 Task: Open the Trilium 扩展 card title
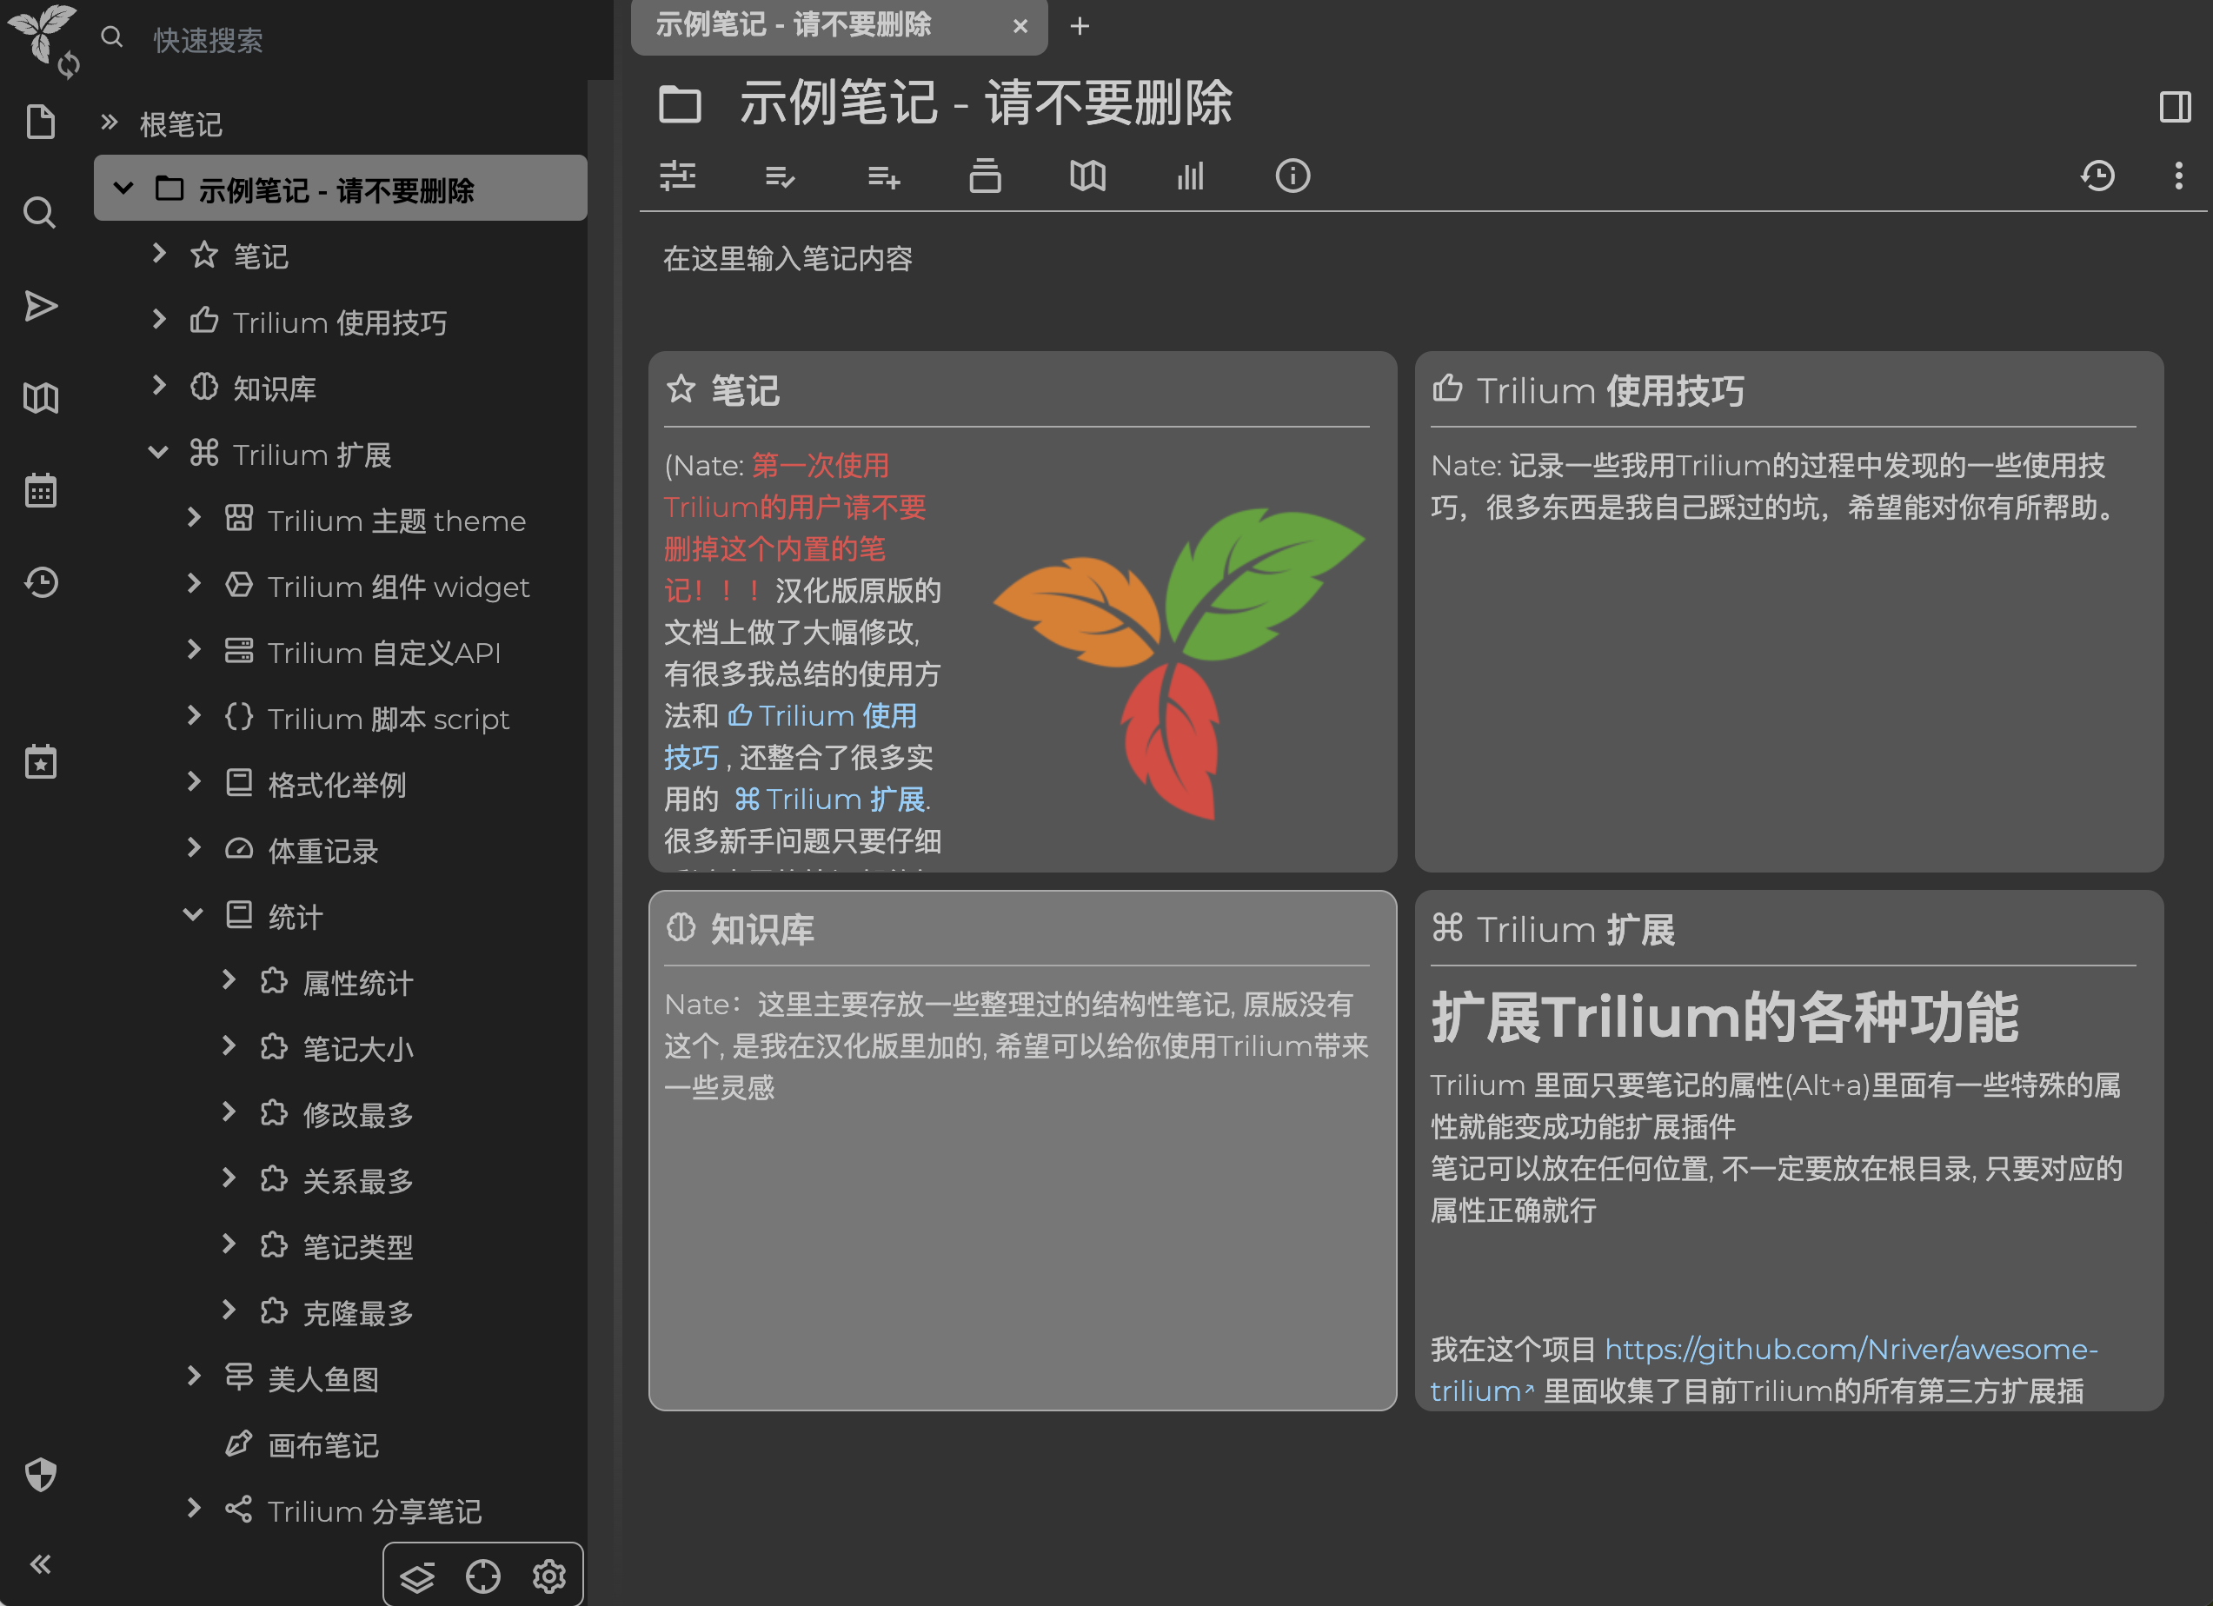click(x=1576, y=929)
